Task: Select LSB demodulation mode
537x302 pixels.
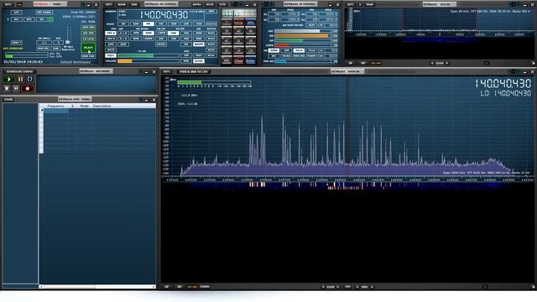Action: 186,24
